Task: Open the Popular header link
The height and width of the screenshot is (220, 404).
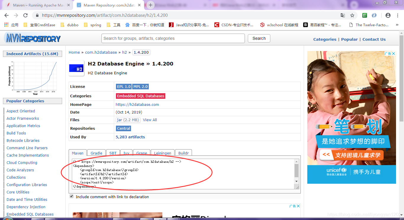Action: pyautogui.click(x=349, y=39)
